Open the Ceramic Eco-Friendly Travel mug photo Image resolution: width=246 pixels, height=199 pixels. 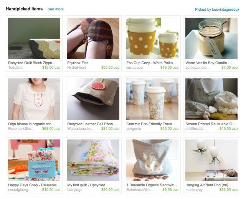click(152, 99)
